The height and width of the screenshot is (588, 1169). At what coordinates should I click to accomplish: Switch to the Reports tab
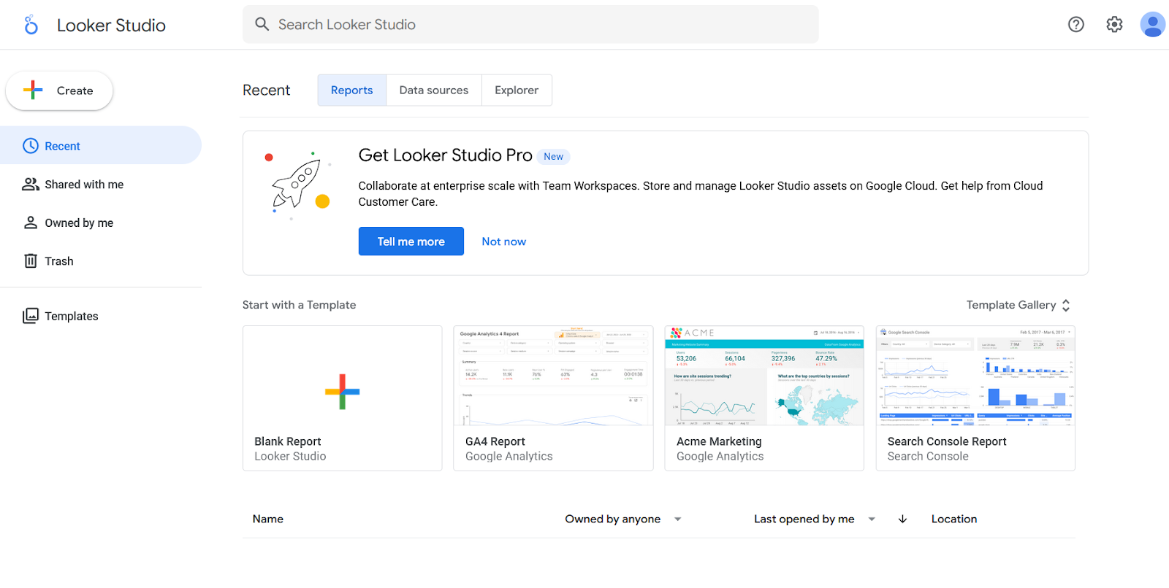pos(351,90)
